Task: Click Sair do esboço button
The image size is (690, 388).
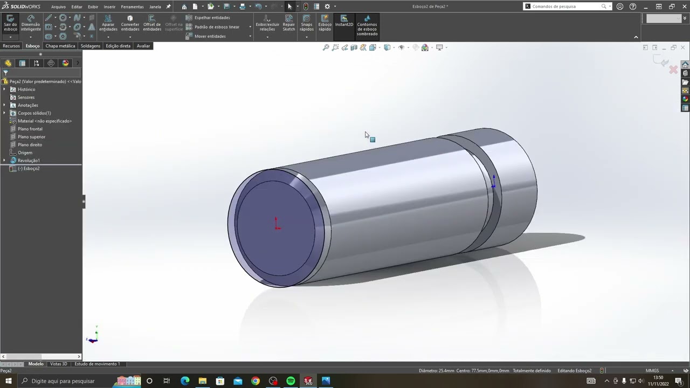Action: [x=10, y=23]
